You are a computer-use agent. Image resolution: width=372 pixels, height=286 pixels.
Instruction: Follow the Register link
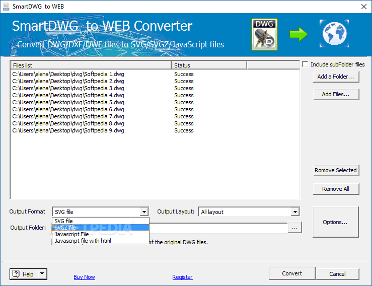[182, 277]
